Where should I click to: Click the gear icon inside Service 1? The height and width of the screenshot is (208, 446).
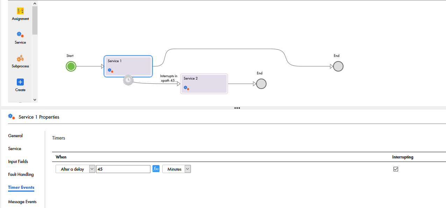(x=111, y=70)
